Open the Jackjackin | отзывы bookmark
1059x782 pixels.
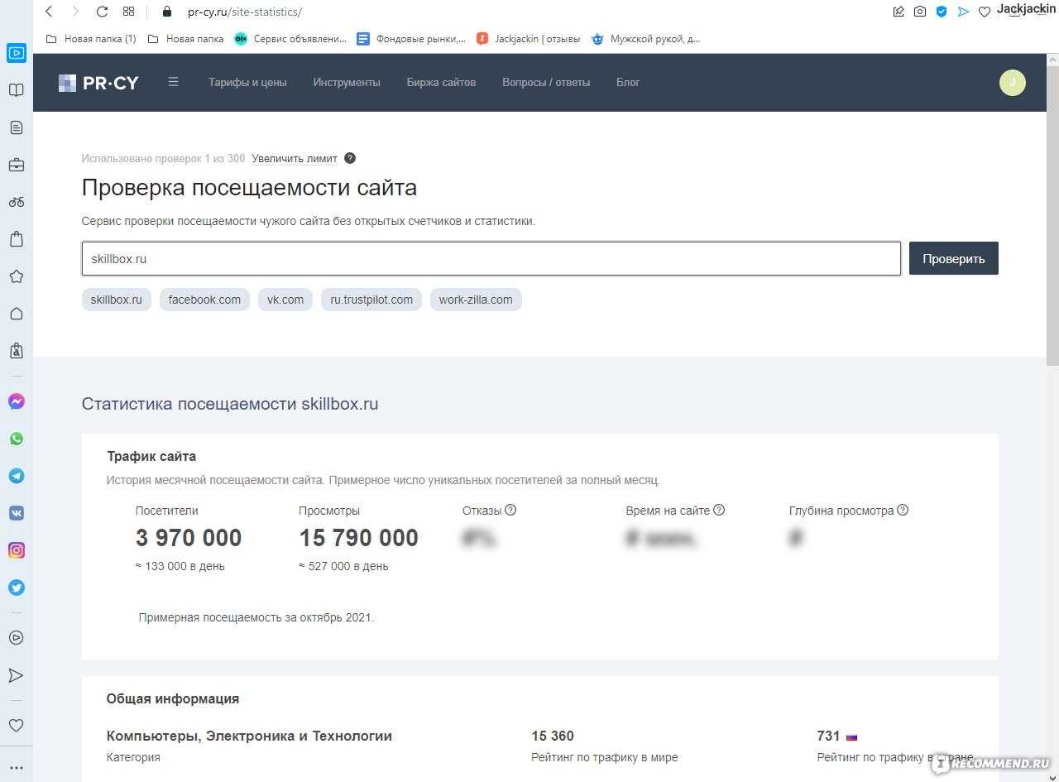click(529, 38)
